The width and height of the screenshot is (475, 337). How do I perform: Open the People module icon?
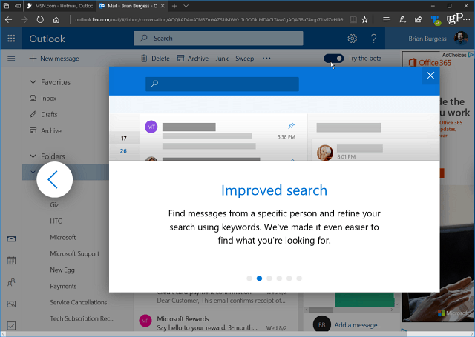click(x=11, y=282)
